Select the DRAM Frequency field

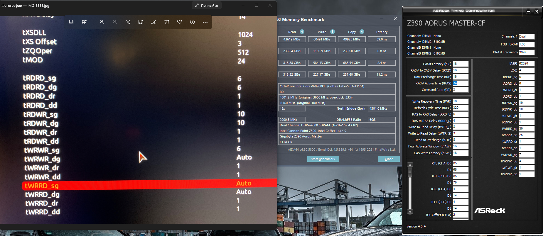pyautogui.click(x=527, y=52)
